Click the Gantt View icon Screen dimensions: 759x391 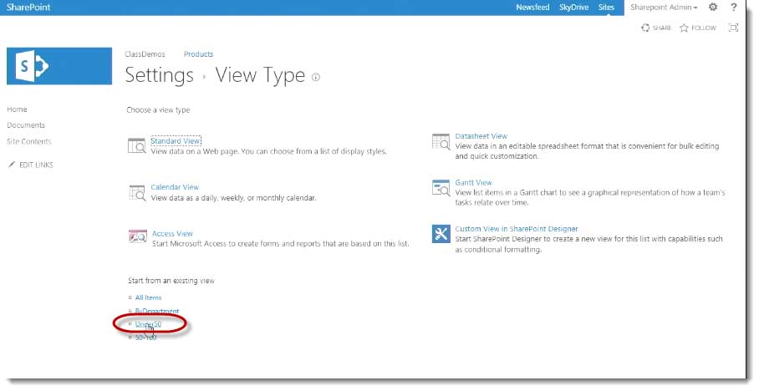pyautogui.click(x=441, y=188)
